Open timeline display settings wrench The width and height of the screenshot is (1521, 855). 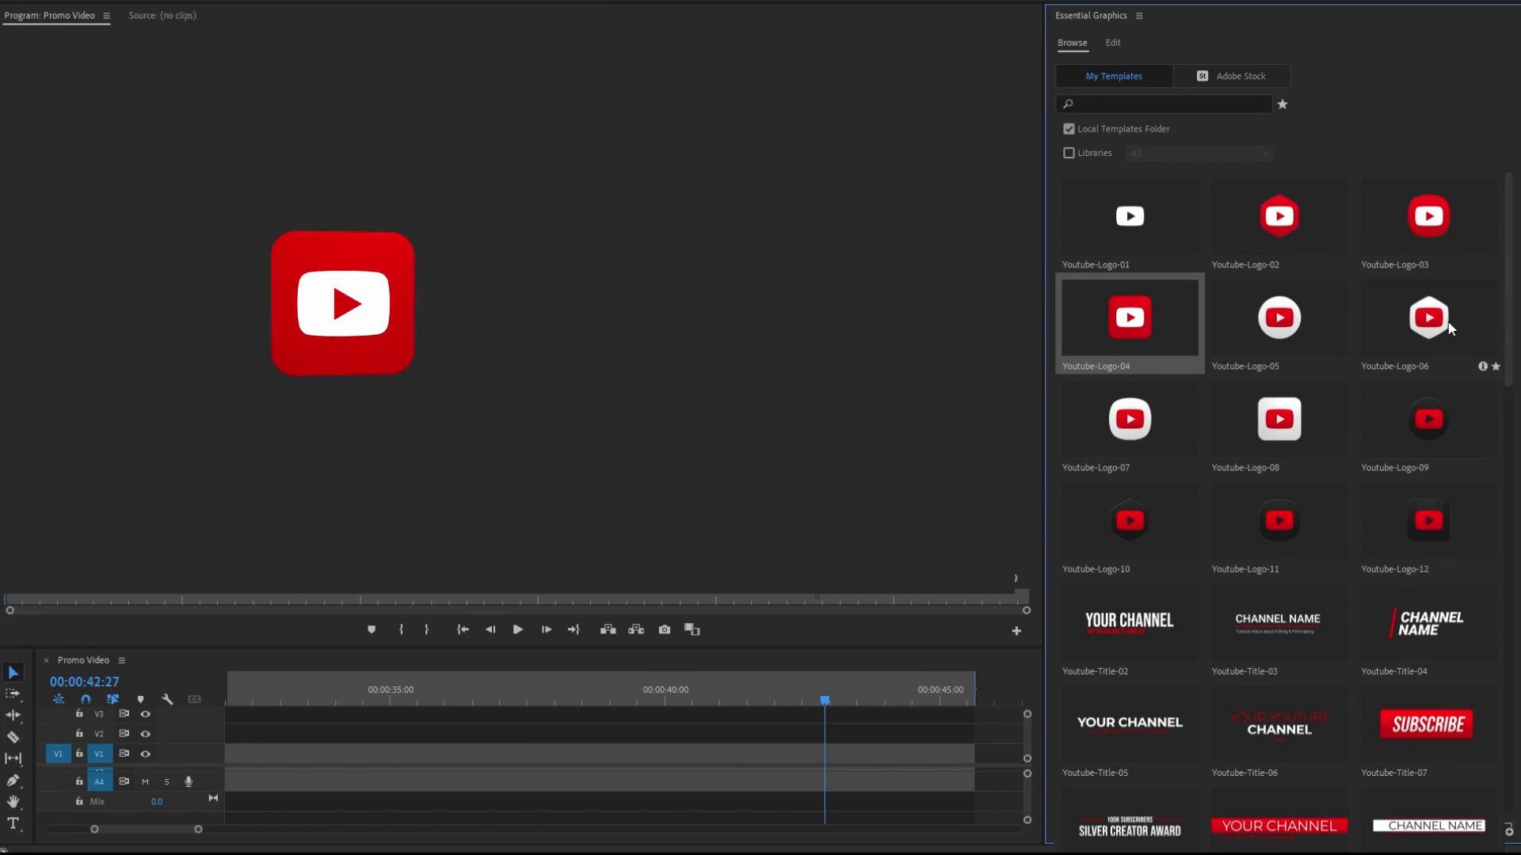pos(167,699)
